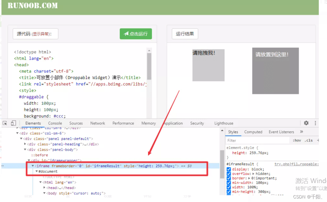Open the DevTools more options menu
Screen dimensions: 327x202
pos(315,123)
